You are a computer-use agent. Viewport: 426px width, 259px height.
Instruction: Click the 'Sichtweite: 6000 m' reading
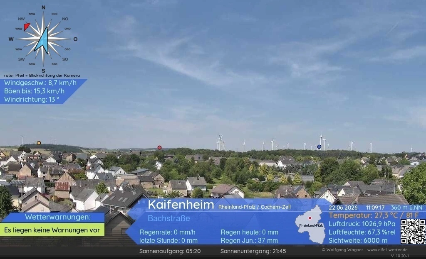(x=358, y=241)
